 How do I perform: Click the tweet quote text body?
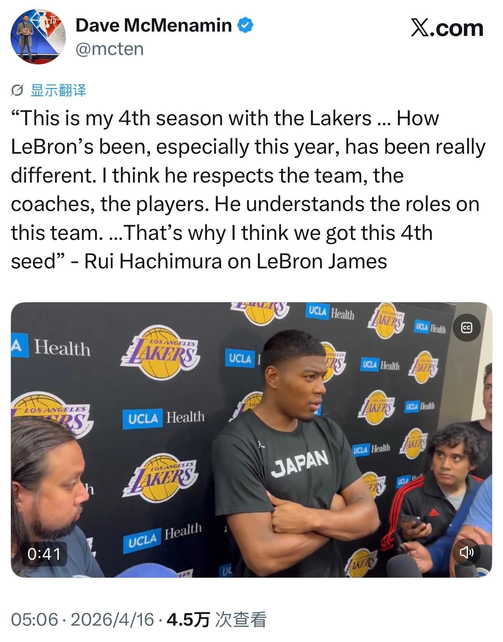point(248,190)
